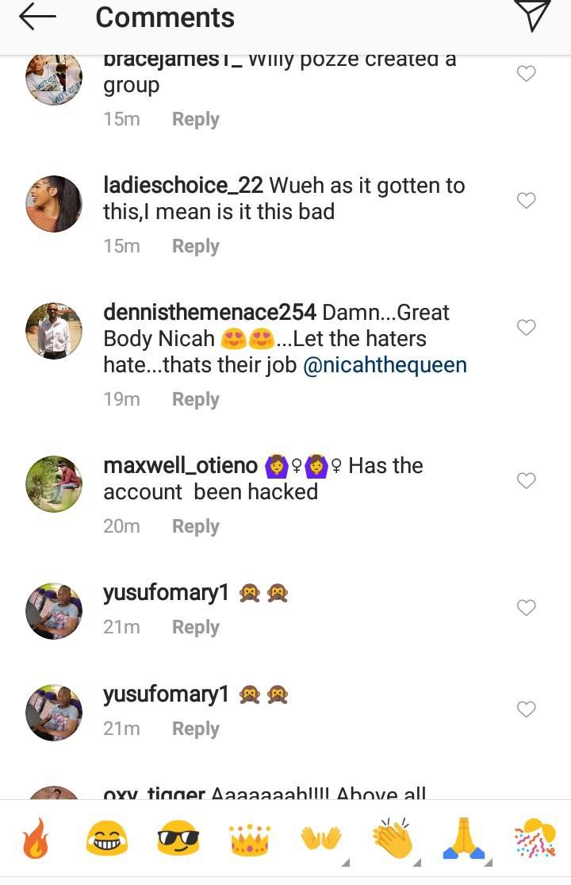Go back using the arrow icon
Screen dimensions: 571x885
[36, 17]
